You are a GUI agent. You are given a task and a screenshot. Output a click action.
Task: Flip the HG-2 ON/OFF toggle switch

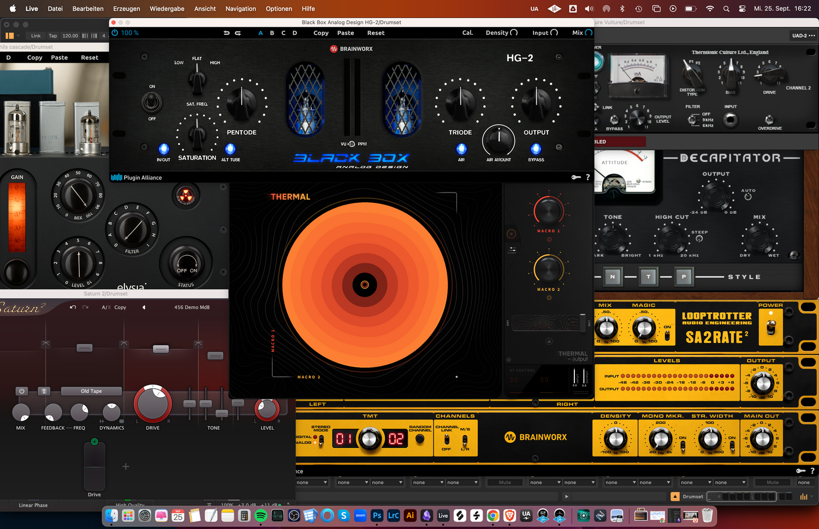click(152, 102)
